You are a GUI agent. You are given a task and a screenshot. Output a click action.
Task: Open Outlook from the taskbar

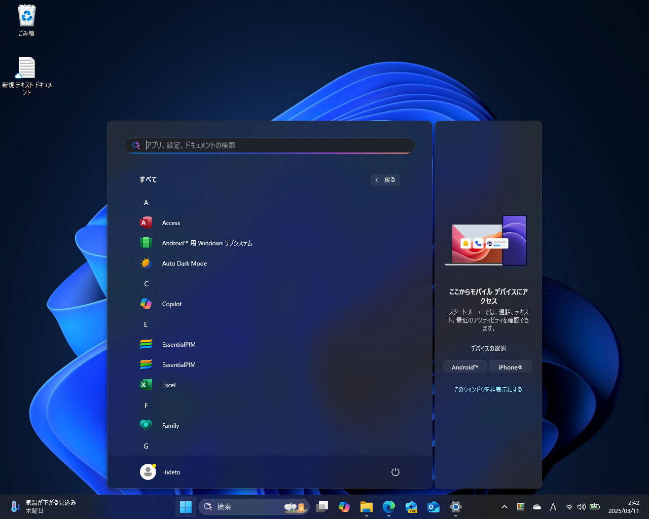point(434,507)
